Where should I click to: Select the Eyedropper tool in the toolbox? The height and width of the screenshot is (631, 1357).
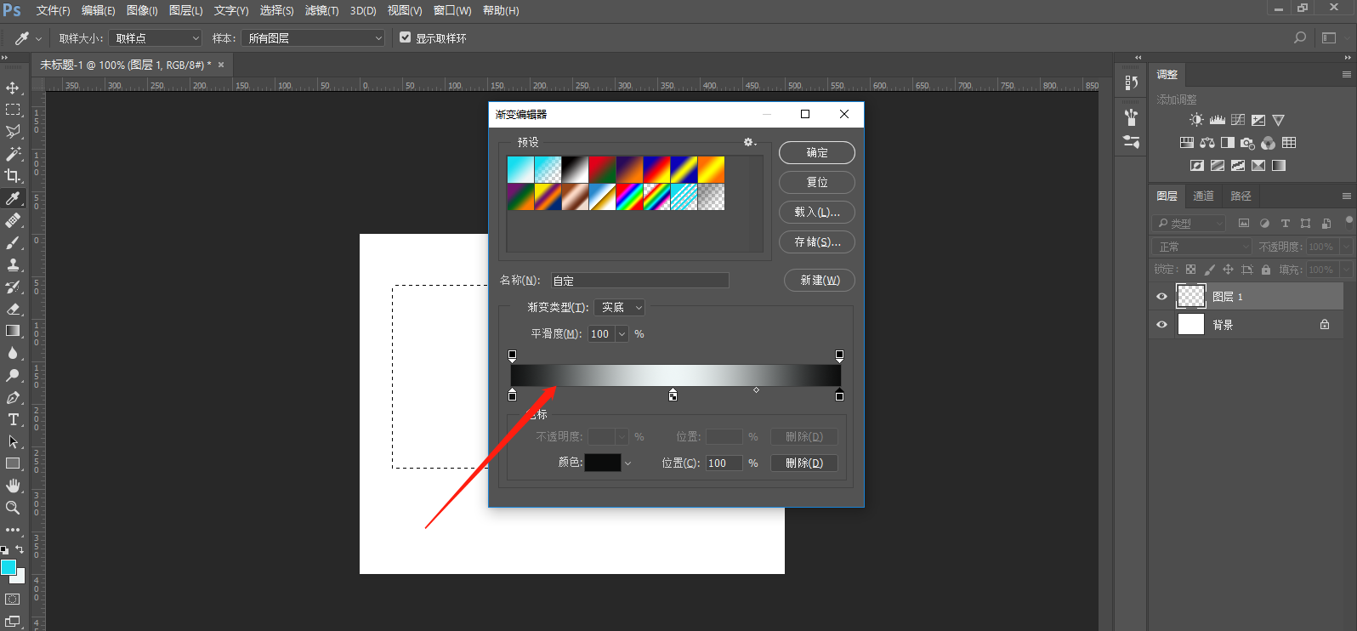(x=13, y=198)
